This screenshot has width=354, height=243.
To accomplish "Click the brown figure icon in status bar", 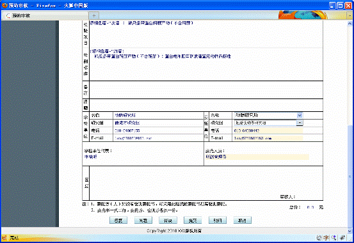I will click(x=326, y=238).
